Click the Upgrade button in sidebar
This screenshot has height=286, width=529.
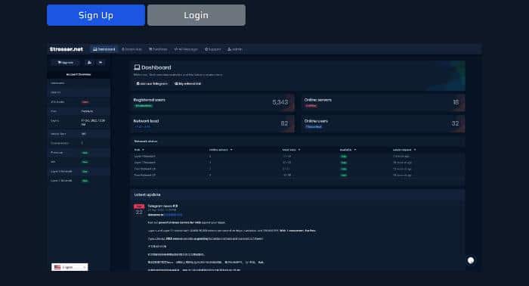coord(66,63)
